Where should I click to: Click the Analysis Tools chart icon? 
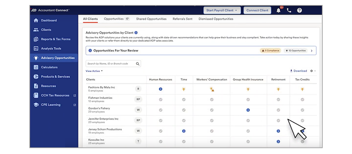pos(36,48)
